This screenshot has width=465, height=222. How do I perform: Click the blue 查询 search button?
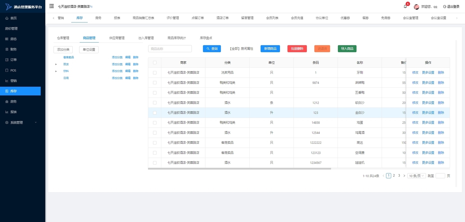pyautogui.click(x=212, y=49)
